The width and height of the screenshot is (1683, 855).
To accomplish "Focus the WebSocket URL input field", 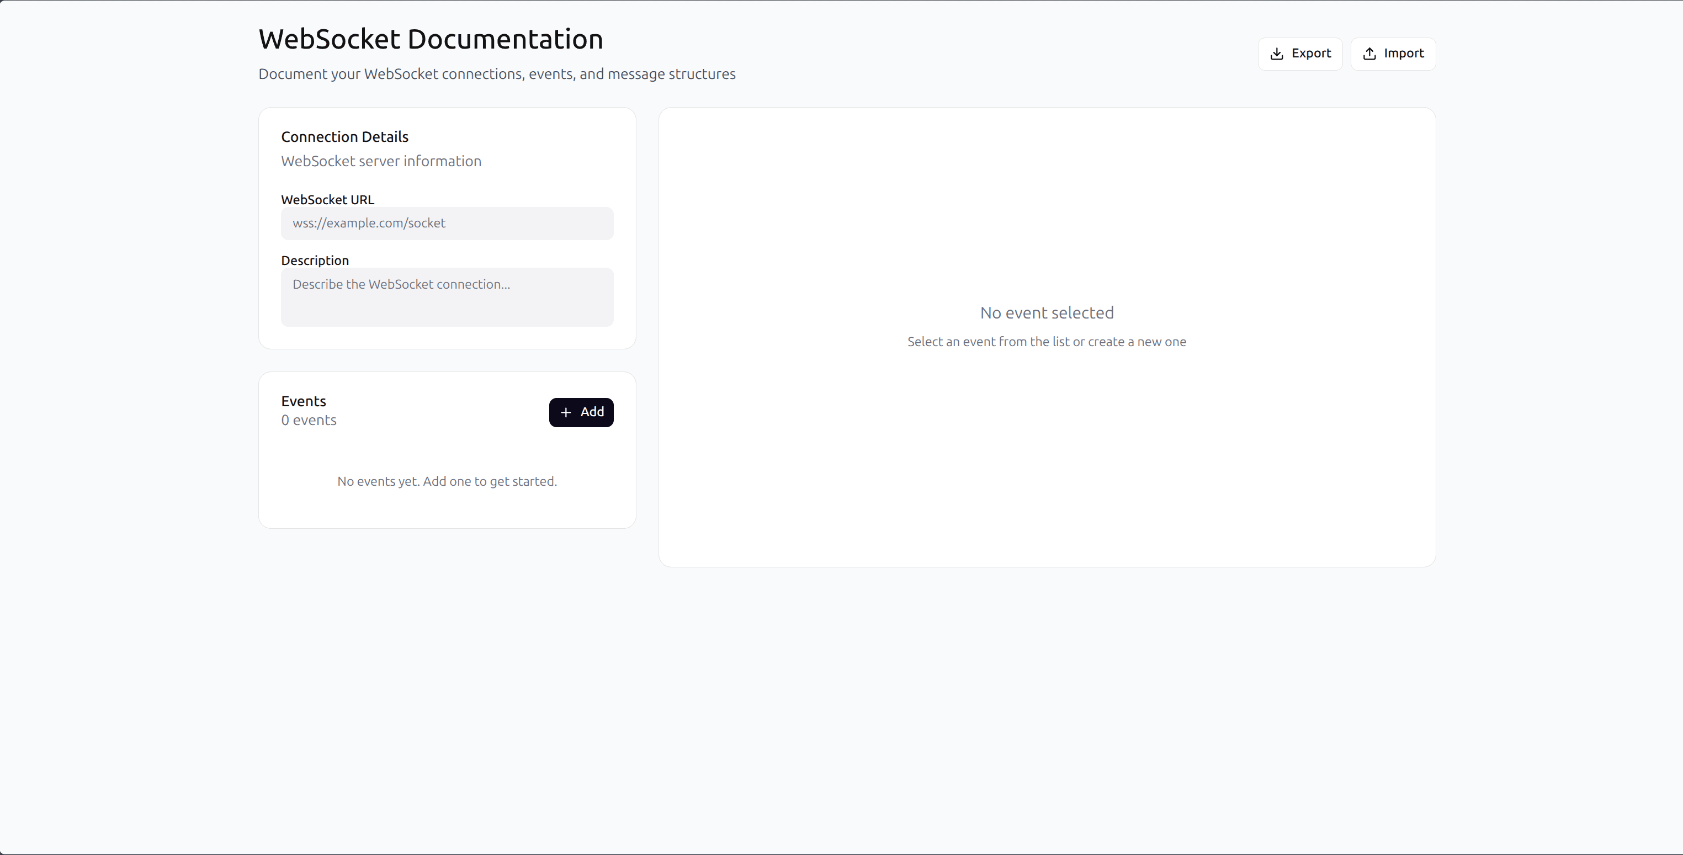I will [x=447, y=224].
